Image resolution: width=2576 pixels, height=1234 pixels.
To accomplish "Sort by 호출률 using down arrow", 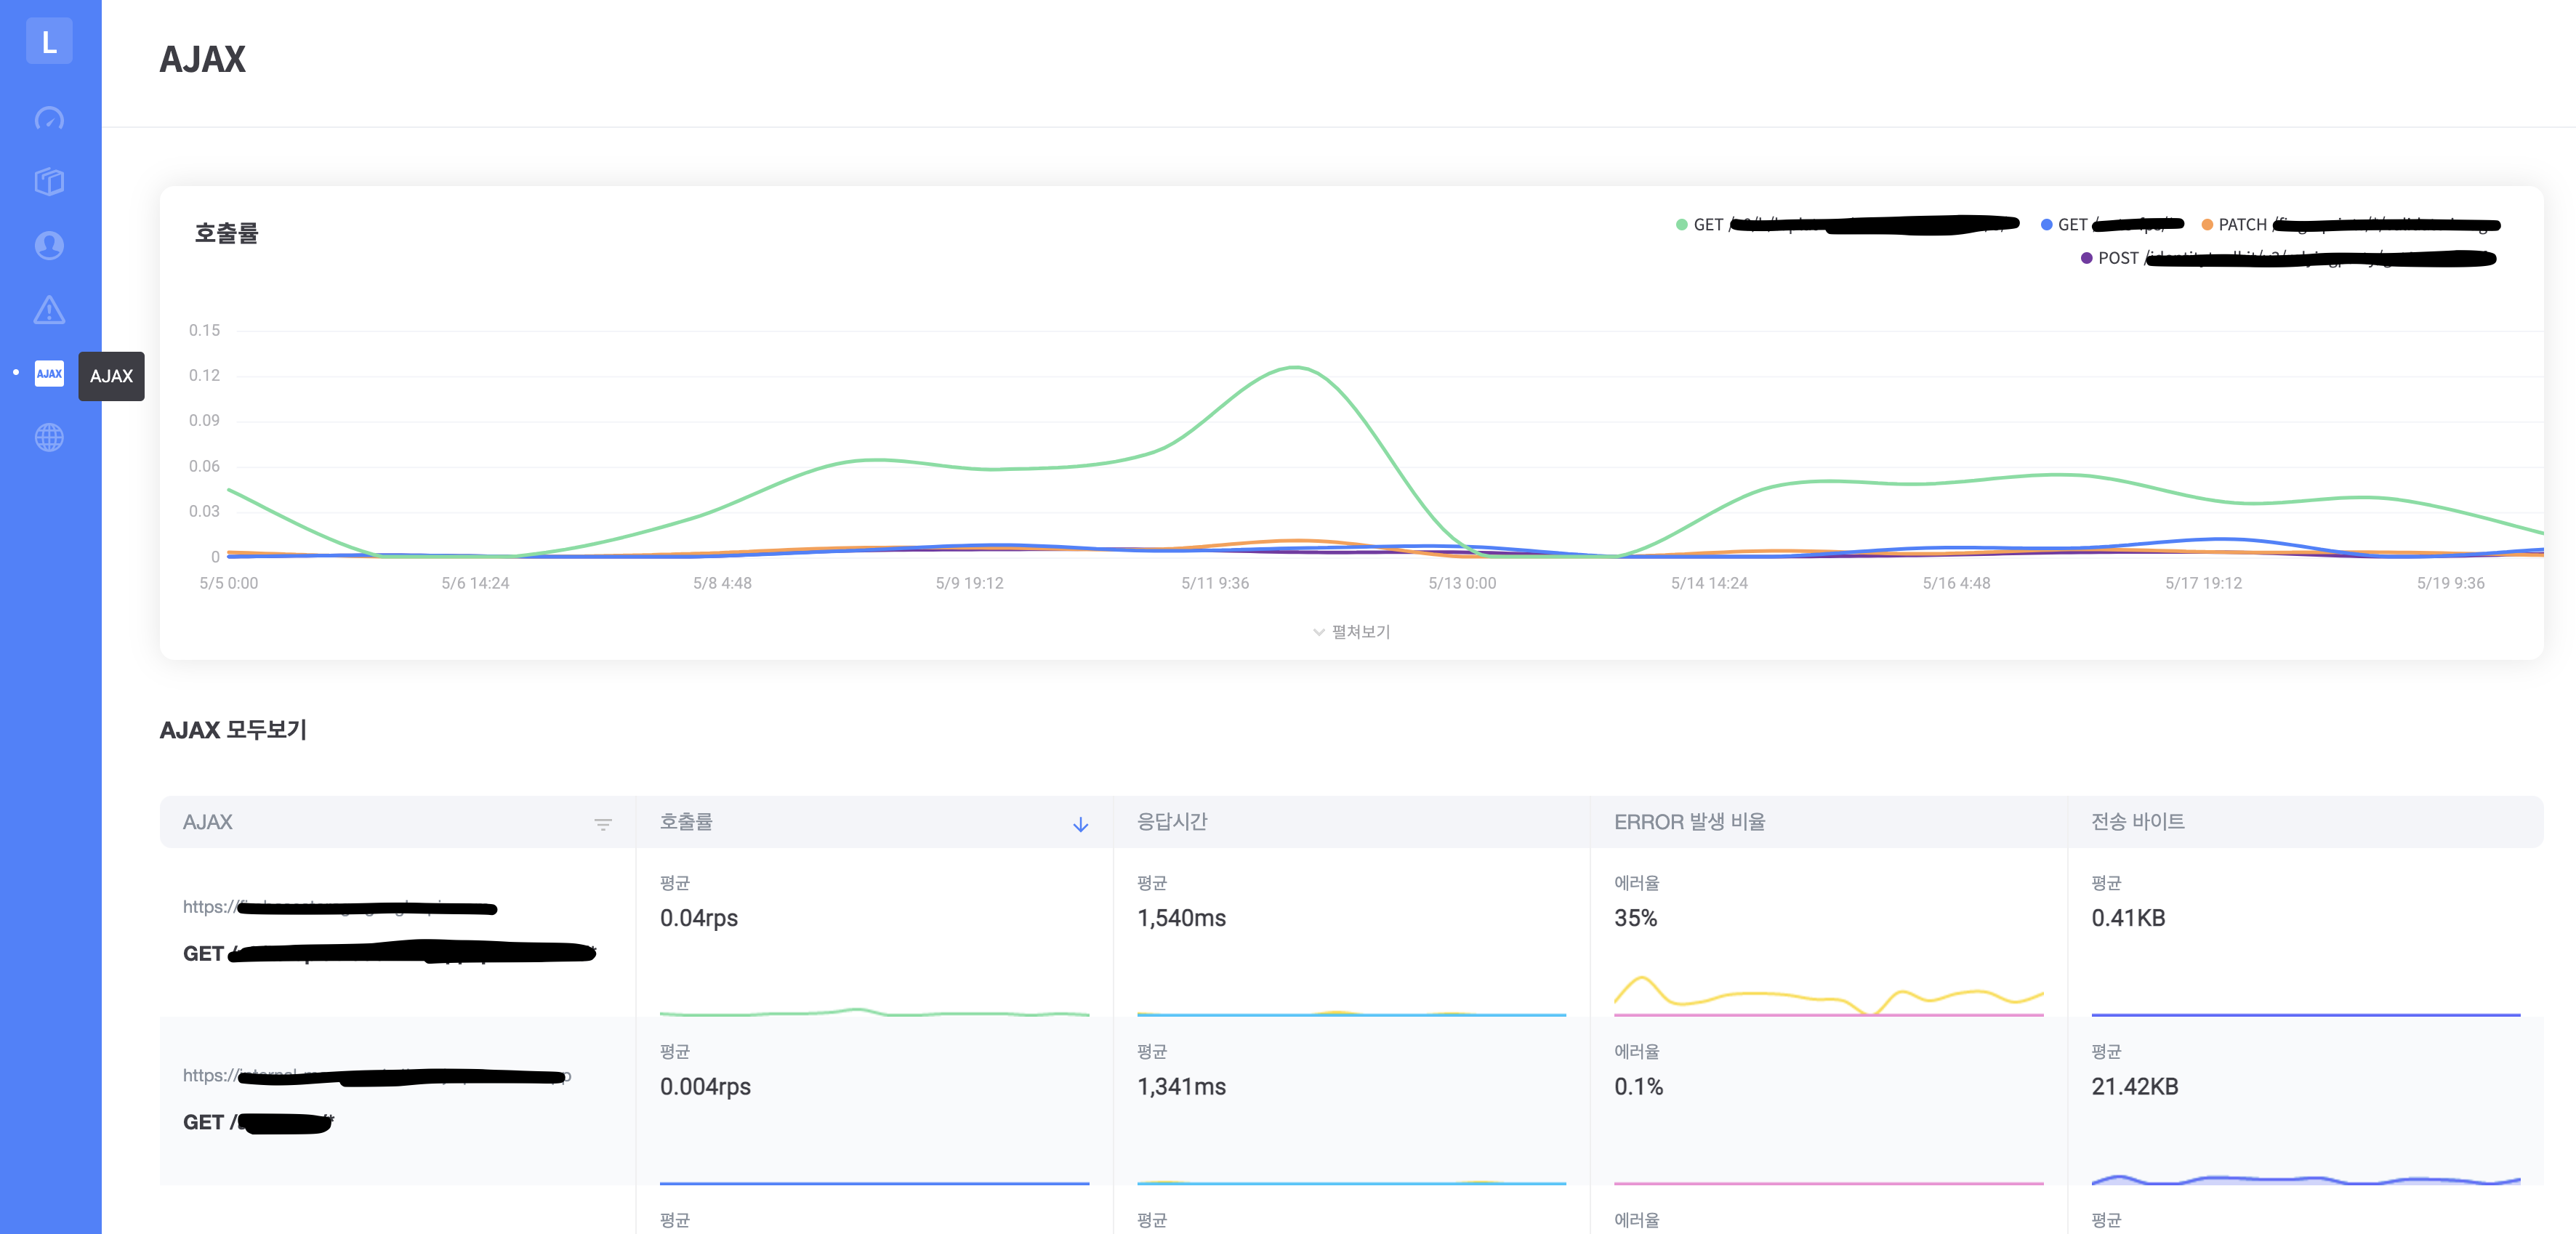I will [1080, 824].
